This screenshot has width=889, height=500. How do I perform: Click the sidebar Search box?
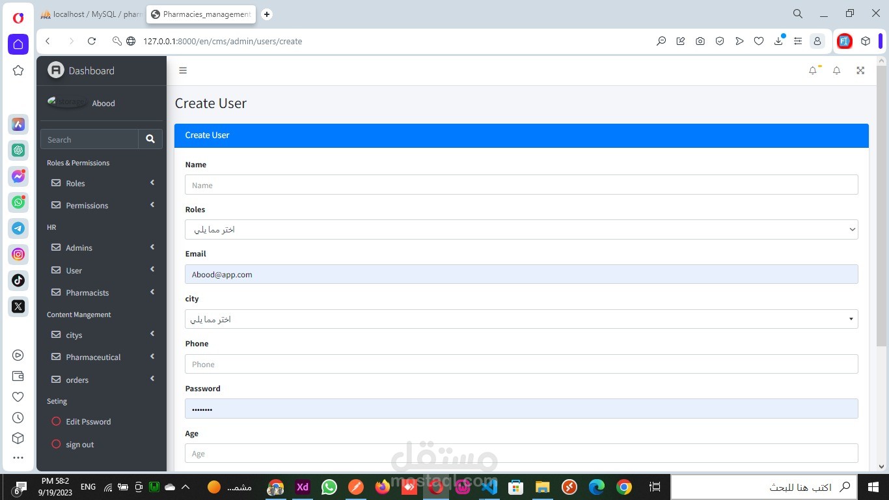89,139
